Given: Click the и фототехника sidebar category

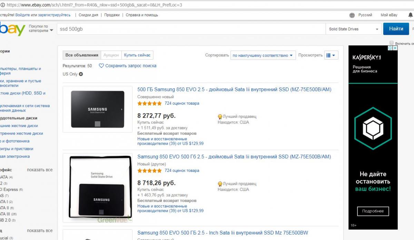Looking at the screenshot, I should [15, 141].
